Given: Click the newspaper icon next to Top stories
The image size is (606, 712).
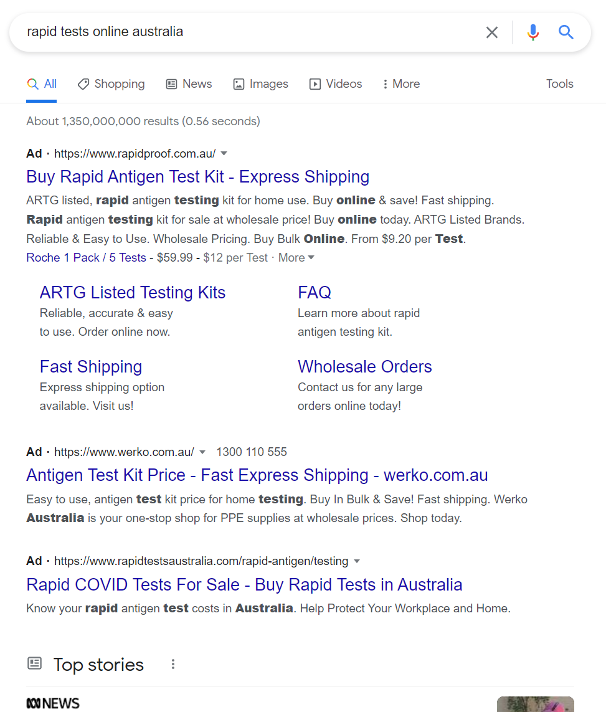Looking at the screenshot, I should [x=34, y=663].
